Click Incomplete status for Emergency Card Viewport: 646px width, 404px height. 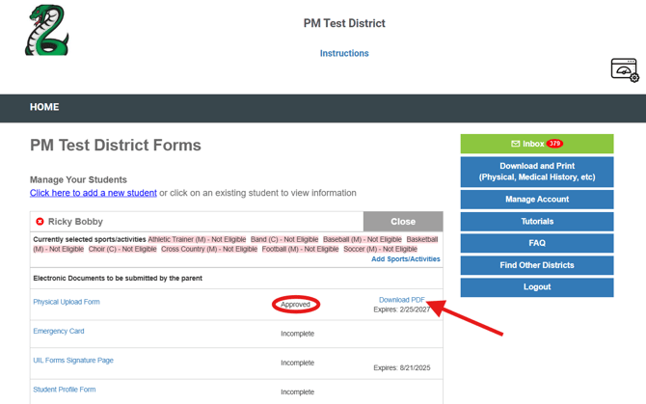point(298,334)
